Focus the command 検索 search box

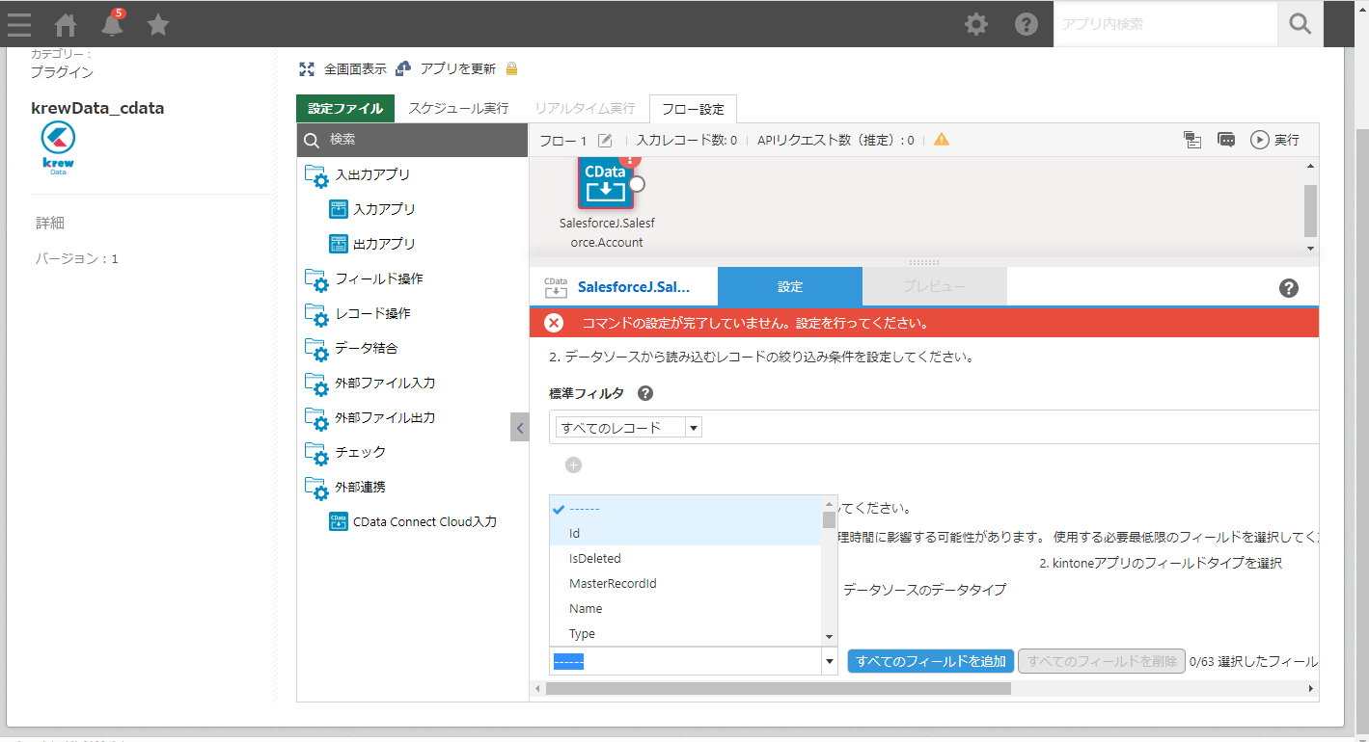pos(413,140)
